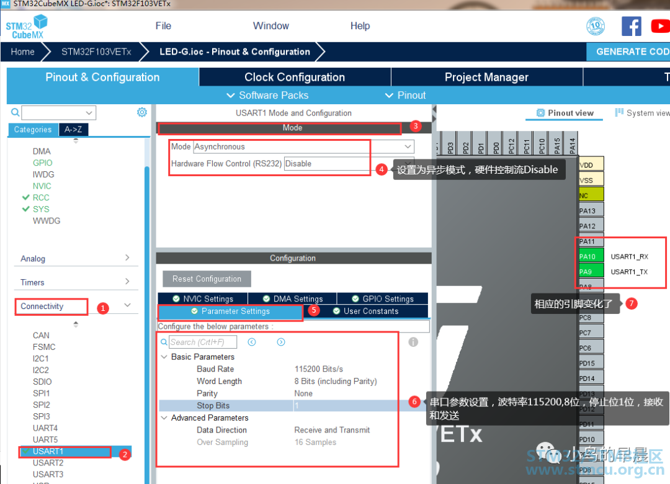Click the parameter search input field
The image size is (670, 484).
(202, 342)
